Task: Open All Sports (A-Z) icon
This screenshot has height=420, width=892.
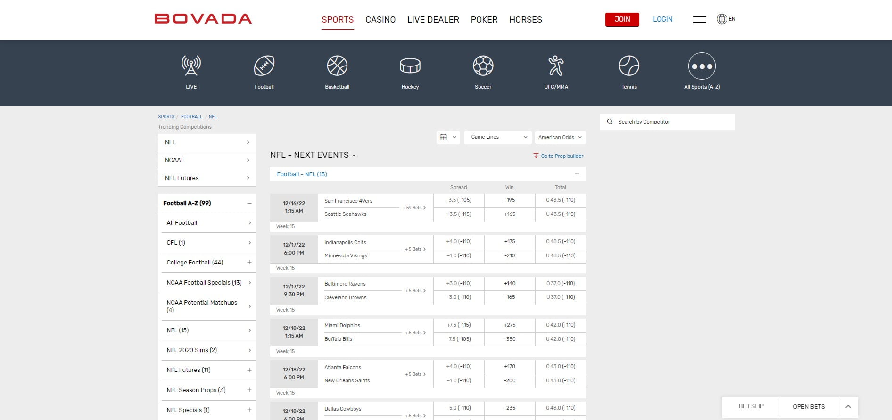Action: tap(702, 66)
